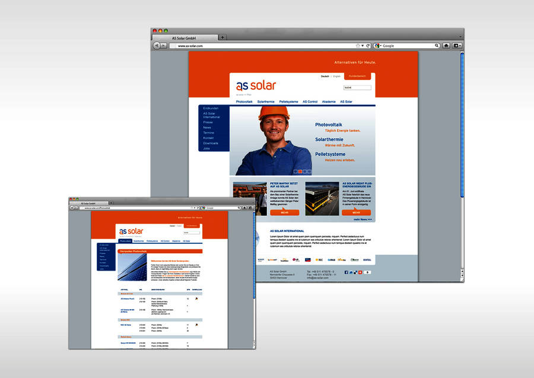Open home page icon in small window
The height and width of the screenshot is (378, 534).
tap(244, 208)
